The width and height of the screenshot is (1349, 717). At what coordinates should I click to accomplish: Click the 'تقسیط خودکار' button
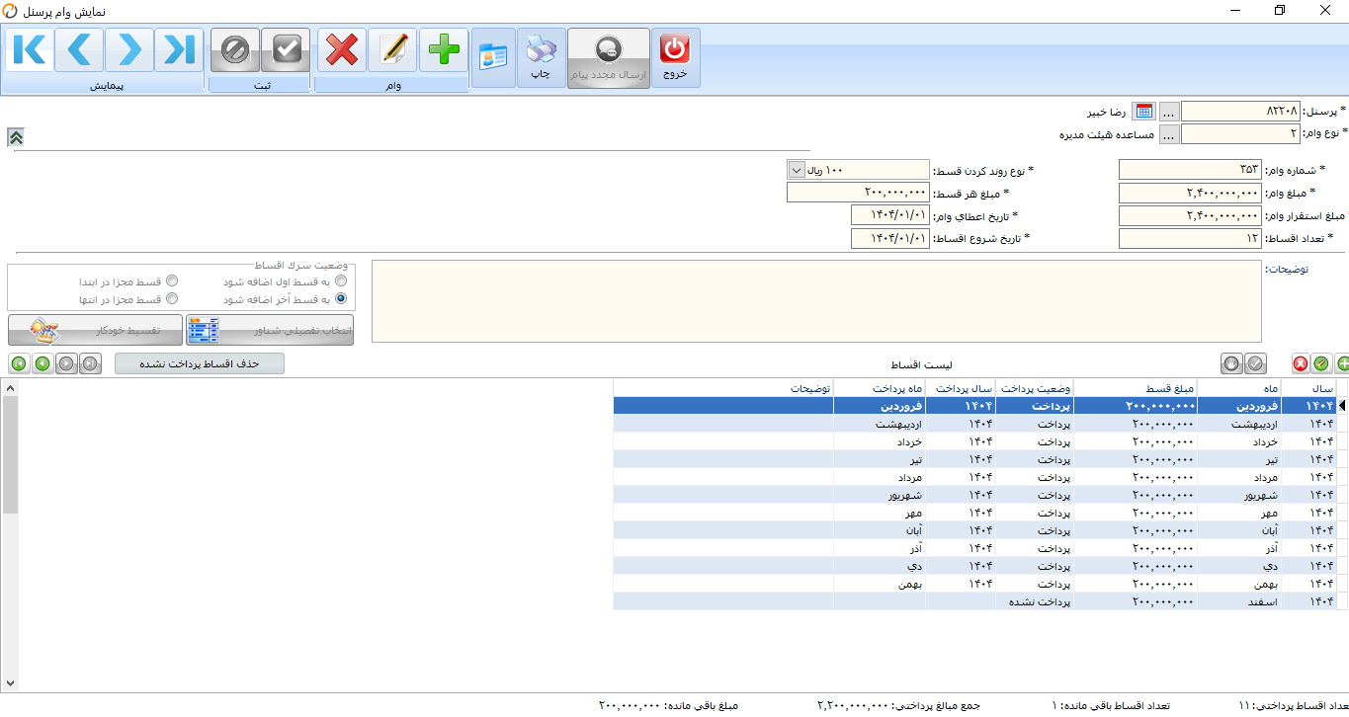coord(95,331)
